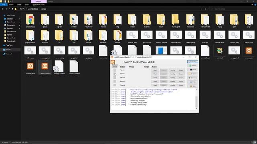Open the webalizer folder
The image size is (257, 144).
point(103,36)
